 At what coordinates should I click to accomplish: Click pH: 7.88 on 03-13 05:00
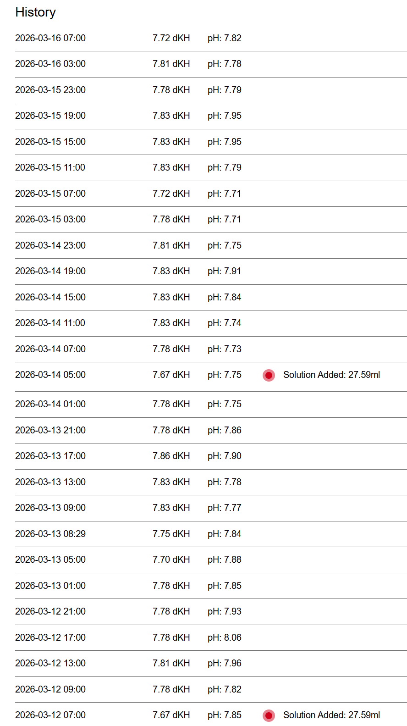(x=224, y=560)
